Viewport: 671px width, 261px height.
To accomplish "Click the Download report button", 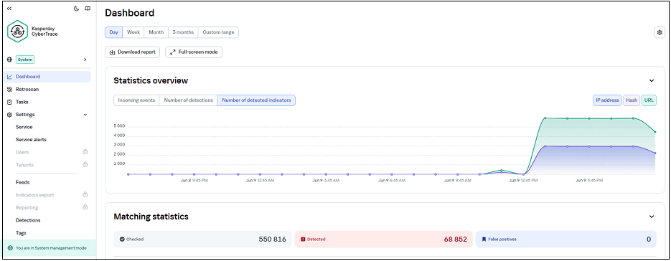I will [x=133, y=52].
